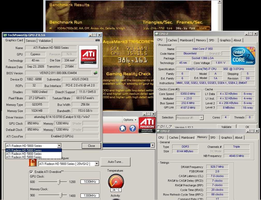The width and height of the screenshot is (261, 200).
Task: Click the GPU-Z title bar icon
Action: 5,35
